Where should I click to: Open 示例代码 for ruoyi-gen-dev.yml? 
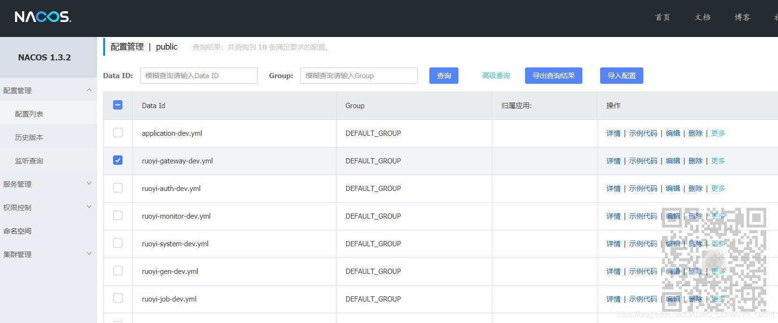click(x=643, y=271)
